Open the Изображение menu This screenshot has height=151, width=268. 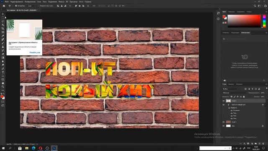pyautogui.click(x=30, y=2)
